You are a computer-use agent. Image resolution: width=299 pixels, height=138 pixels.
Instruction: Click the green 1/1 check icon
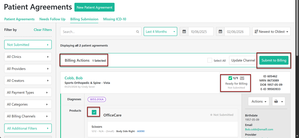(230, 78)
